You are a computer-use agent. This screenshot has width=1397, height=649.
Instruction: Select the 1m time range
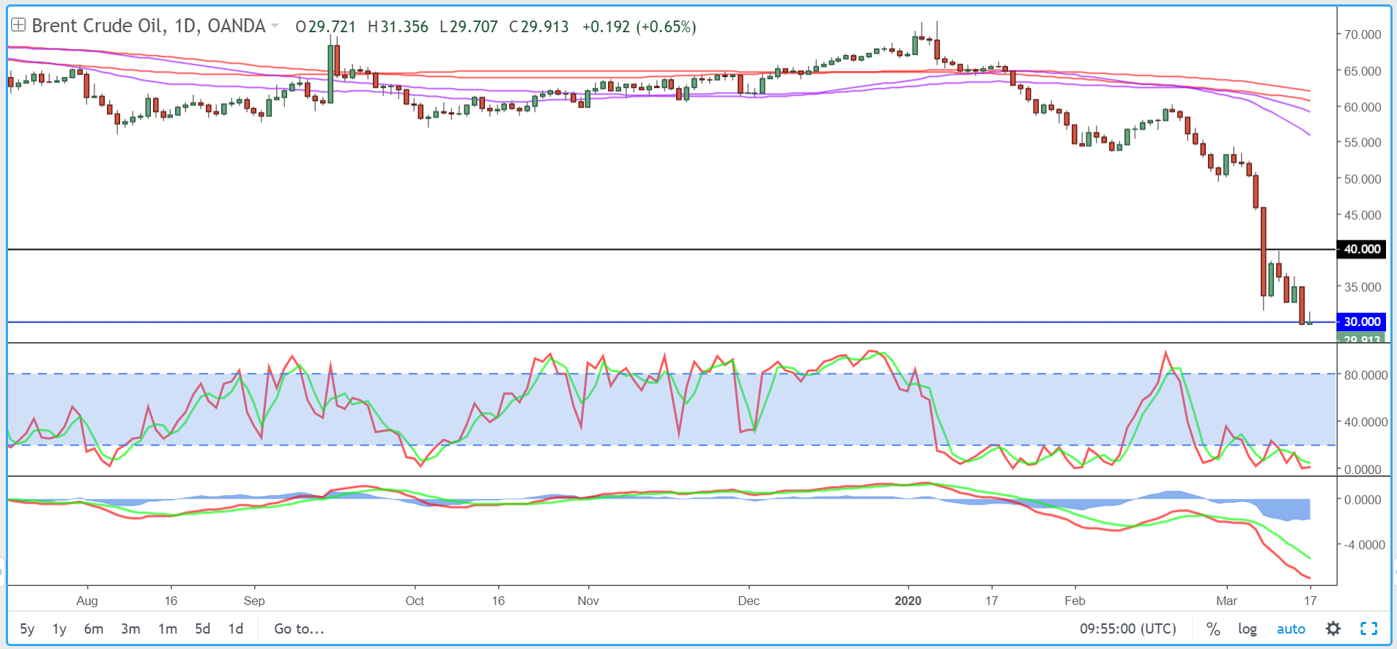[x=168, y=628]
